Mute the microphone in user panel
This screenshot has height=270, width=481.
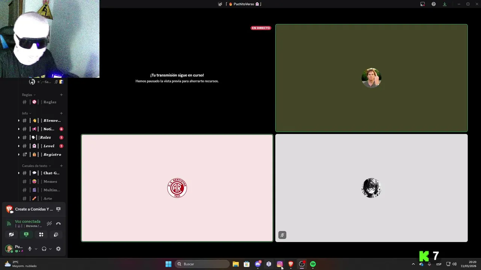pyautogui.click(x=30, y=249)
